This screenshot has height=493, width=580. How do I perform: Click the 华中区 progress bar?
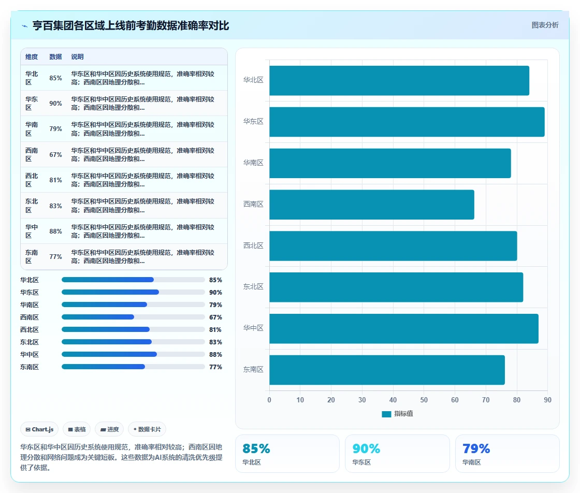(x=133, y=354)
